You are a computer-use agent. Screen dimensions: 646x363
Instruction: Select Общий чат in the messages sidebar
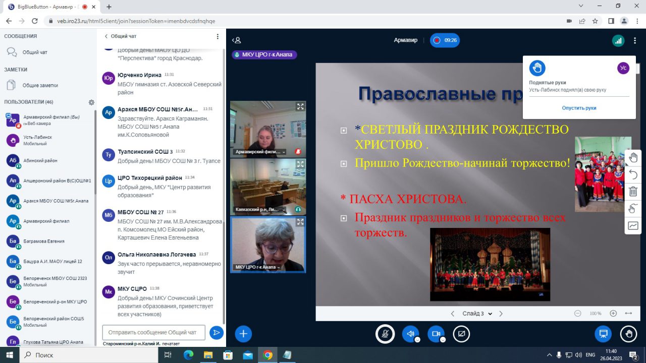tap(35, 52)
